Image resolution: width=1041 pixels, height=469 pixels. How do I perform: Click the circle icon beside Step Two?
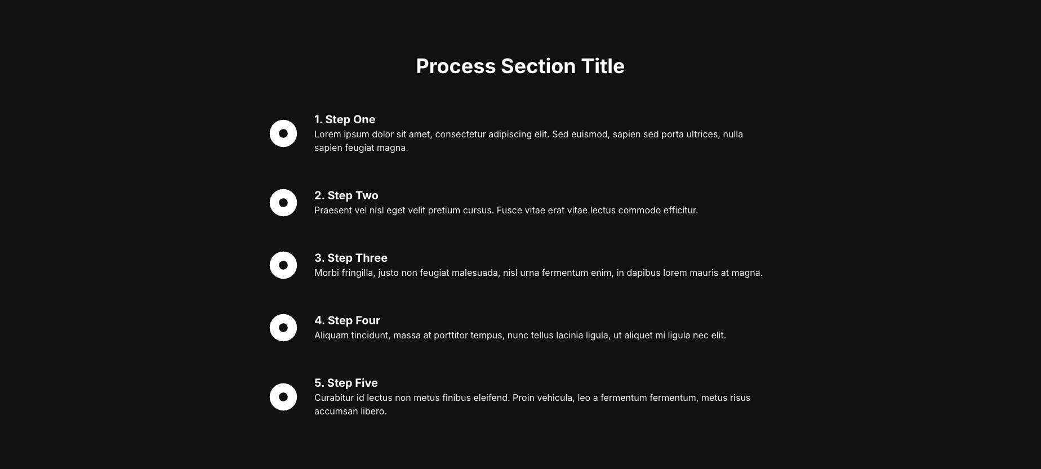tap(283, 203)
